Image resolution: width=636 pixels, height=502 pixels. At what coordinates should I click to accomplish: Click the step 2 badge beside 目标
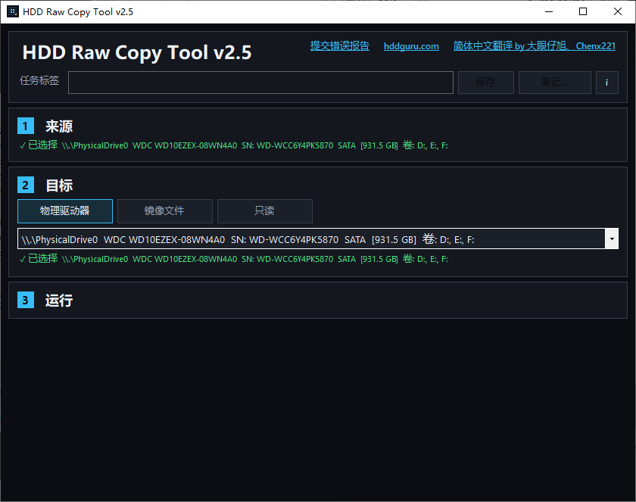tap(25, 185)
